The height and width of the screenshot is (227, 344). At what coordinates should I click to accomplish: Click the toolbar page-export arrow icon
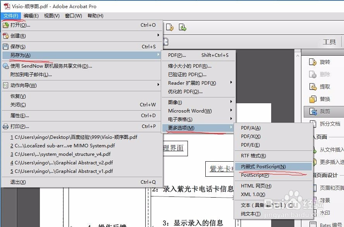[170, 27]
